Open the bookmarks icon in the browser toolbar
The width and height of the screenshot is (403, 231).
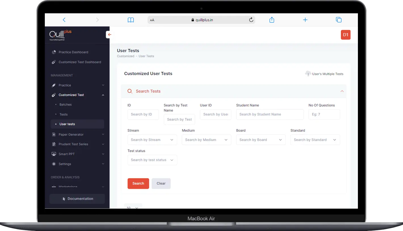click(x=130, y=20)
